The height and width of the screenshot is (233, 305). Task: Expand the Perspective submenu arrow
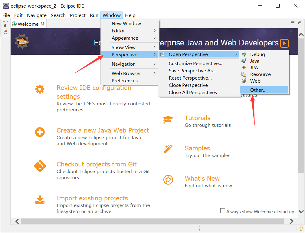pos(155,55)
